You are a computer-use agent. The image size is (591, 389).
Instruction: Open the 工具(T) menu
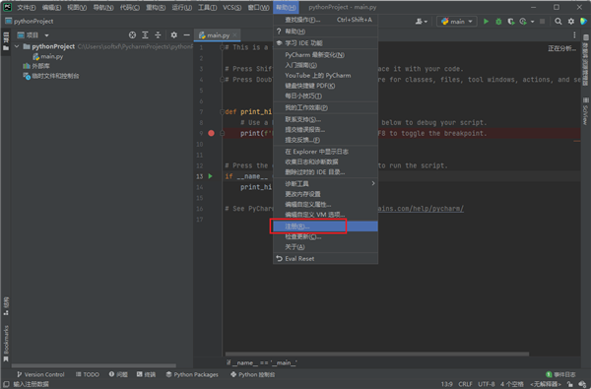click(207, 8)
